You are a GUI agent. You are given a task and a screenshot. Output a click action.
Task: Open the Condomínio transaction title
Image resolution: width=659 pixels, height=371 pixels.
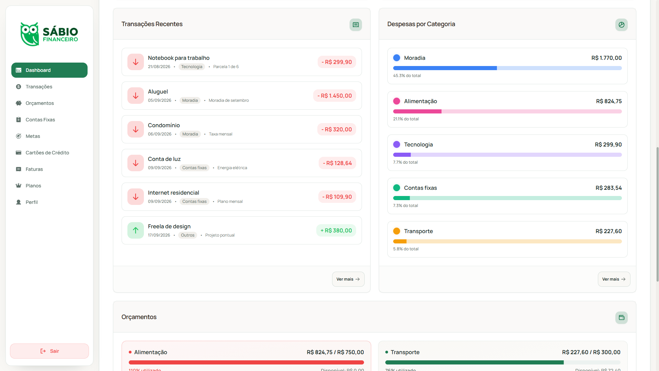click(x=164, y=125)
